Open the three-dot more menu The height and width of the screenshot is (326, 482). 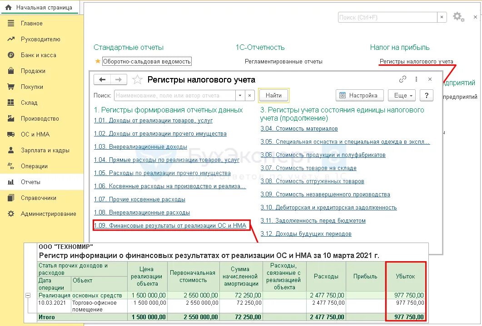pos(416,79)
